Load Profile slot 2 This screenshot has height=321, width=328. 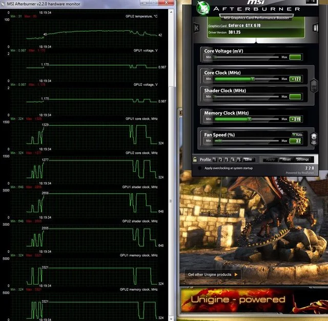click(221, 159)
